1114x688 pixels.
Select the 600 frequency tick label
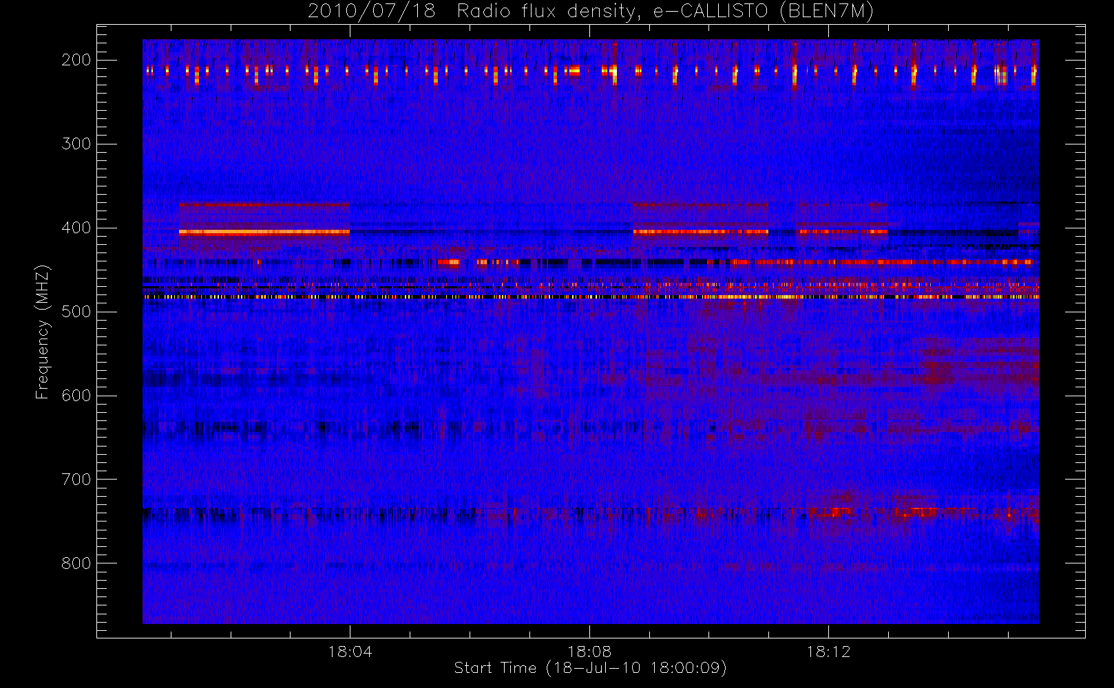tap(76, 396)
